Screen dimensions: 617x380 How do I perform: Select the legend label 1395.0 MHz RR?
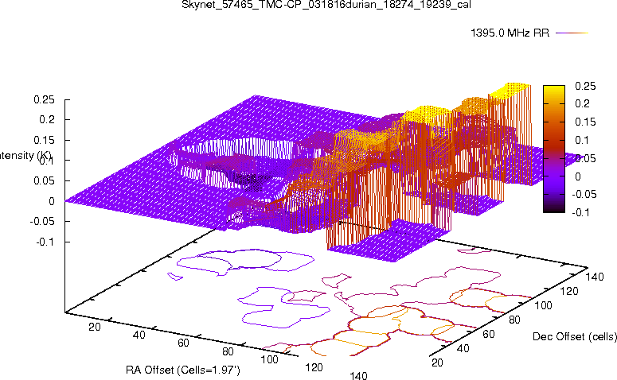pos(510,33)
